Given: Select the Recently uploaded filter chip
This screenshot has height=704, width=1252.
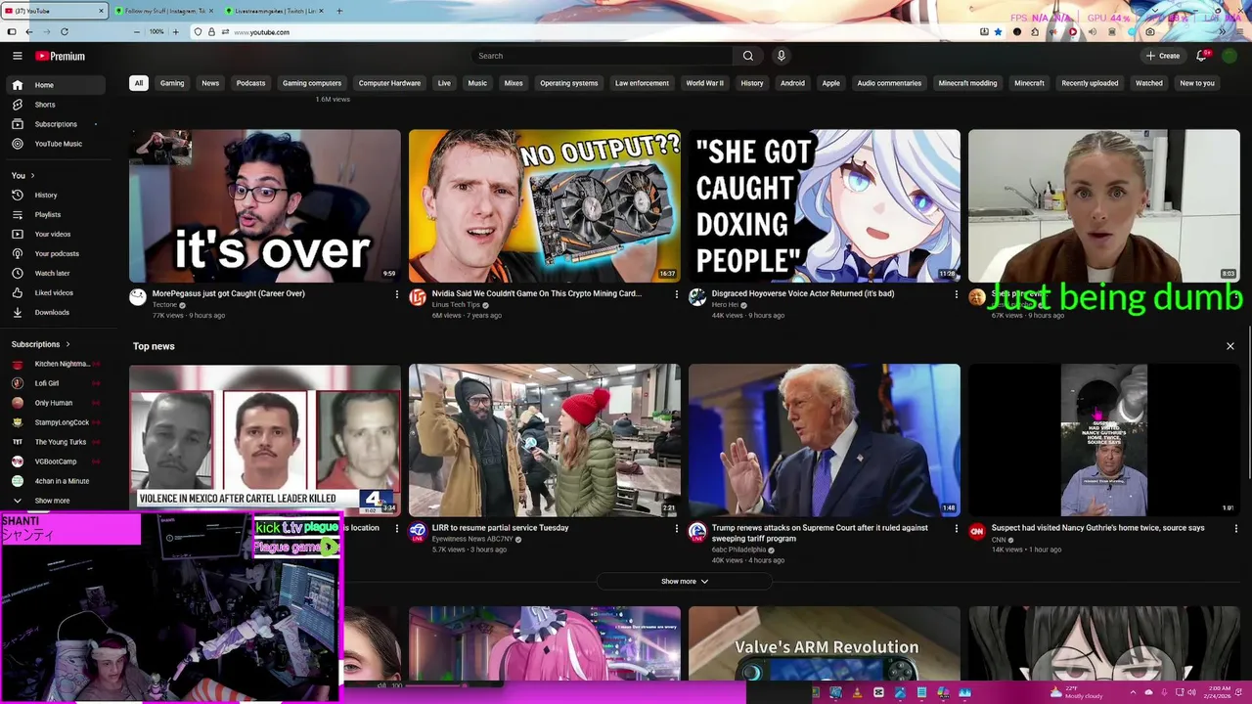Looking at the screenshot, I should (x=1090, y=83).
